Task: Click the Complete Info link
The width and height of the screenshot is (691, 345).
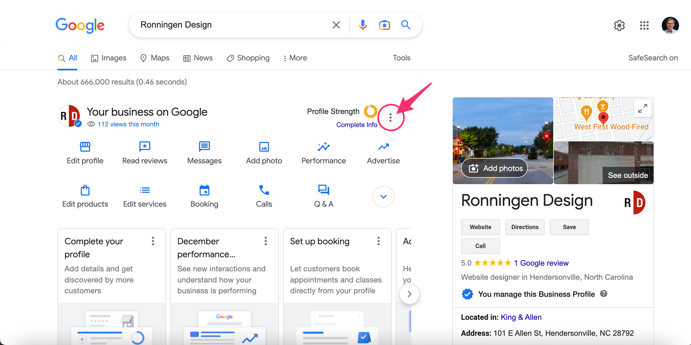Action: tap(357, 125)
